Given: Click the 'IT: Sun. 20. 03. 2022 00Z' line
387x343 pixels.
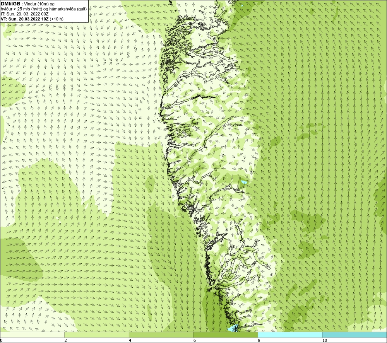Looking at the screenshot, I should [25, 14].
